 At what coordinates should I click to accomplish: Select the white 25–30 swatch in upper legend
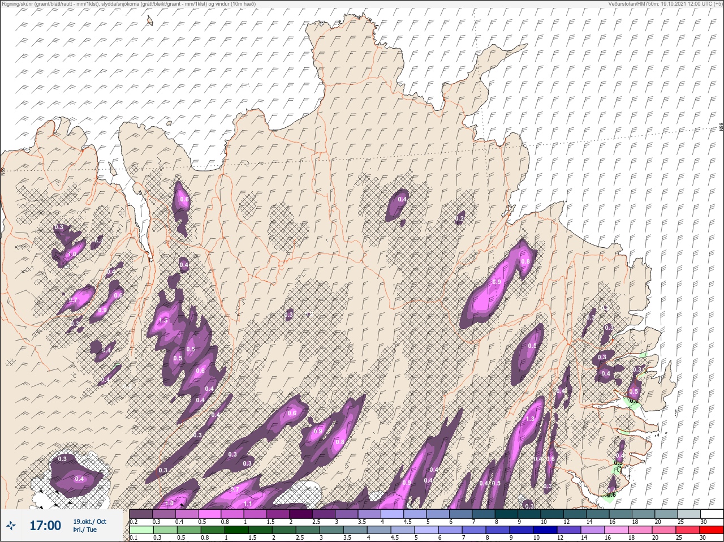(712, 514)
